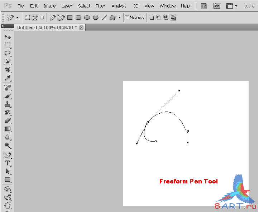Open the Filter menu
259x212 pixels.
[x=100, y=6]
